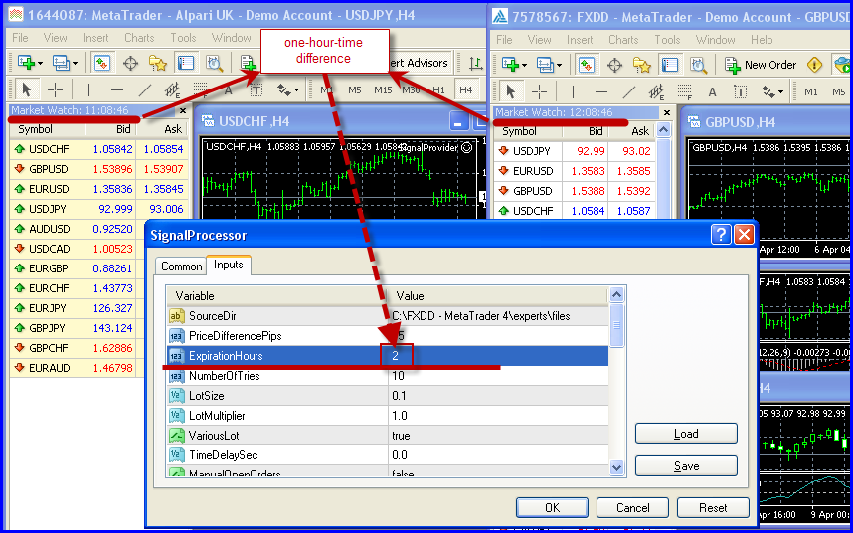The width and height of the screenshot is (853, 533).
Task: Click Reset in SignalProcessor dialog
Action: pos(713,507)
